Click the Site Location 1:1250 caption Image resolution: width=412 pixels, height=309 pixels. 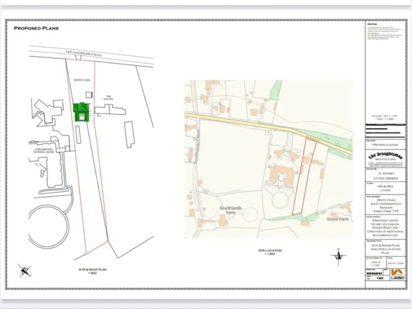(268, 252)
